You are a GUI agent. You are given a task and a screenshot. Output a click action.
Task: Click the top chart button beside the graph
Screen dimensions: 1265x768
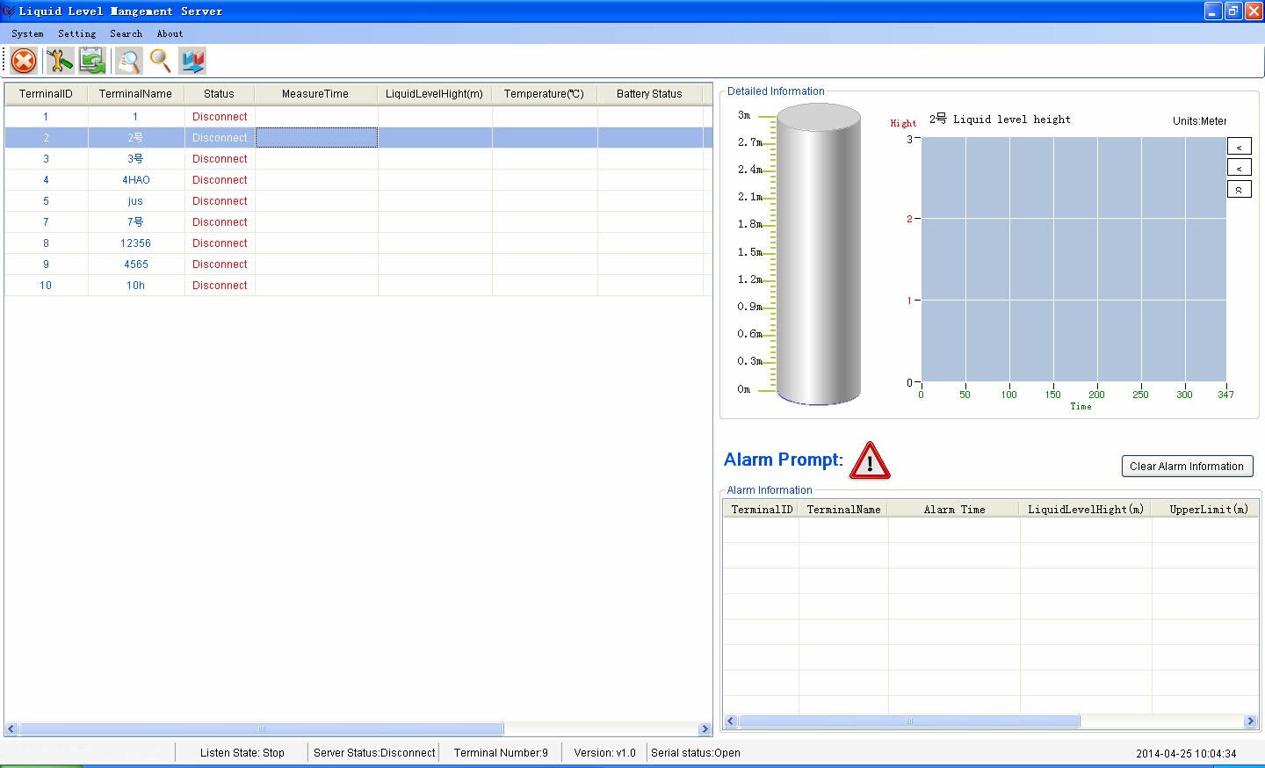coord(1239,147)
